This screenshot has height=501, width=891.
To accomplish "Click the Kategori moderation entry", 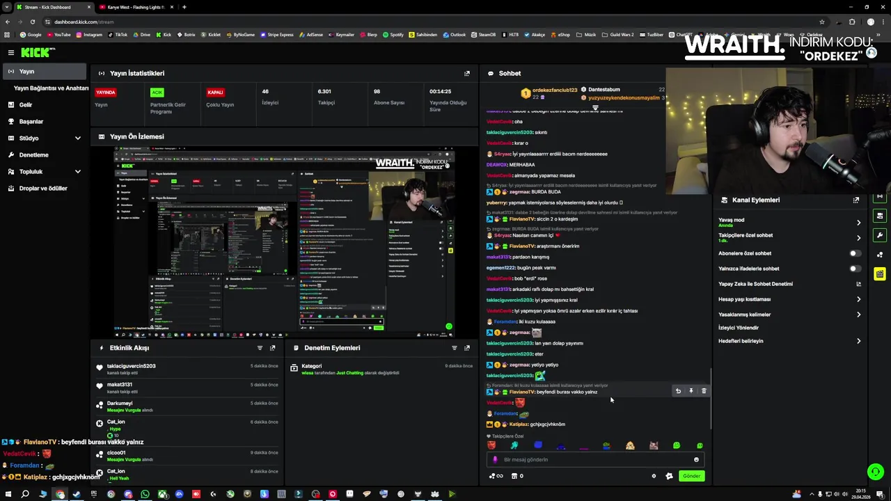I will pos(381,369).
